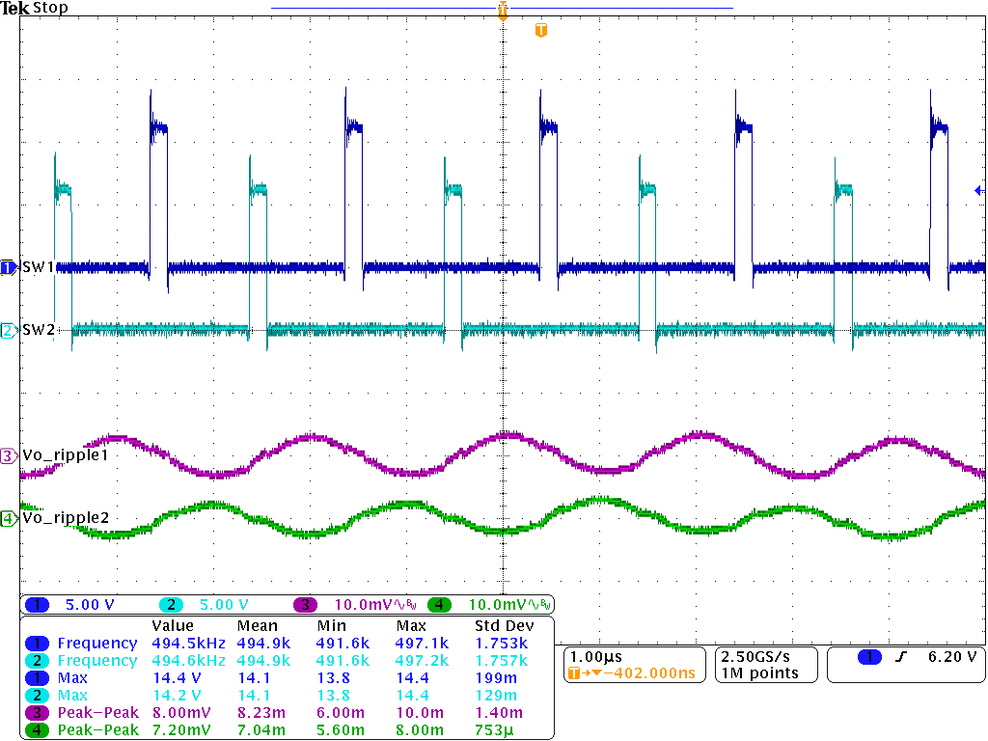The image size is (988, 741).
Task: Click the Stop acquisition status label
Action: pyautogui.click(x=49, y=8)
